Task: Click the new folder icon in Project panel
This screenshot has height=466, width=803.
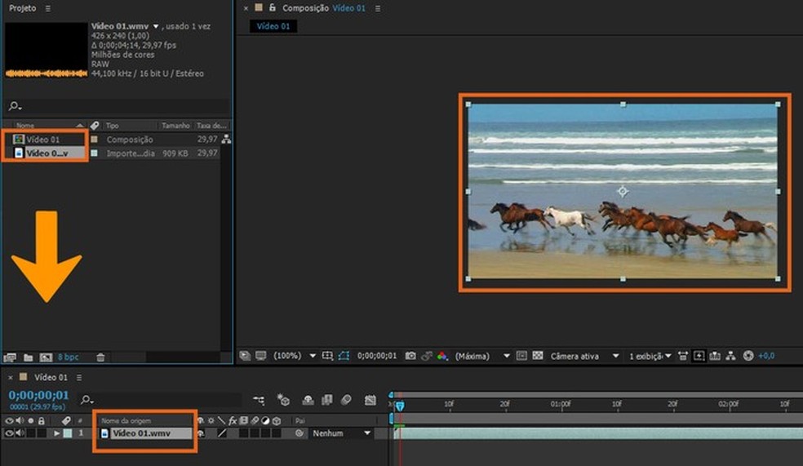Action: tap(29, 357)
